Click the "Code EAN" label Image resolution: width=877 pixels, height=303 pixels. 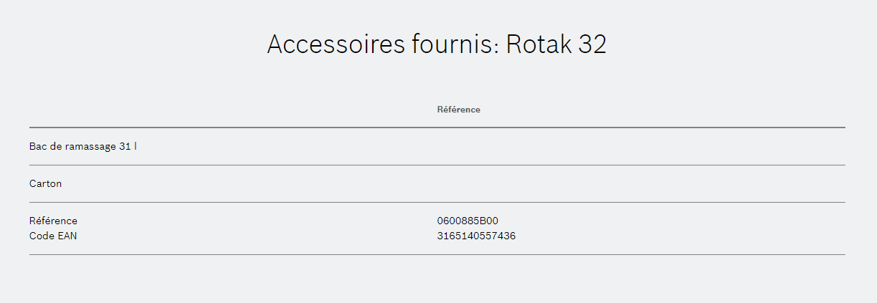[53, 236]
